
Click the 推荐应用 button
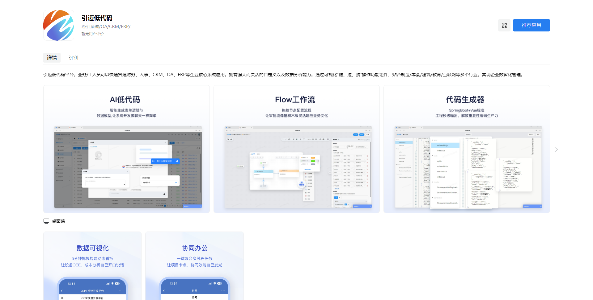(531, 25)
